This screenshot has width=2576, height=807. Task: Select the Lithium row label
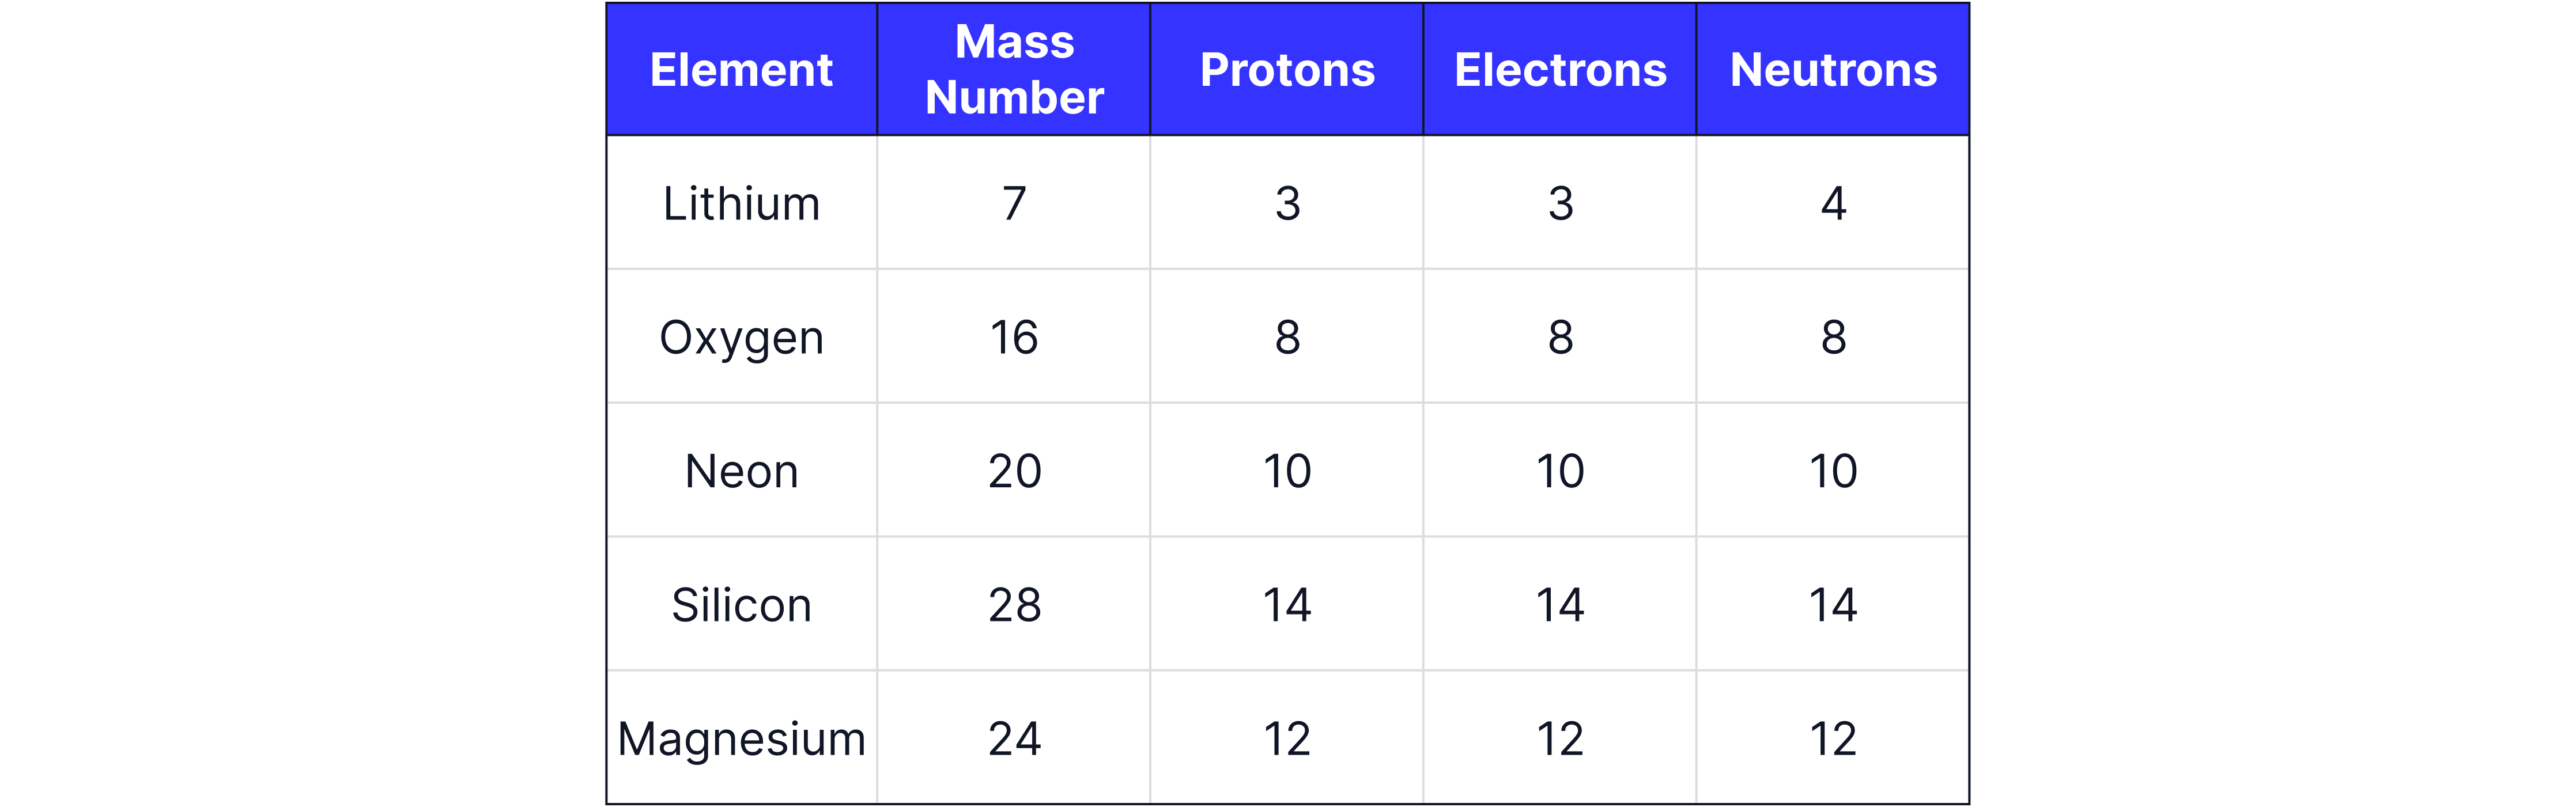(x=741, y=204)
